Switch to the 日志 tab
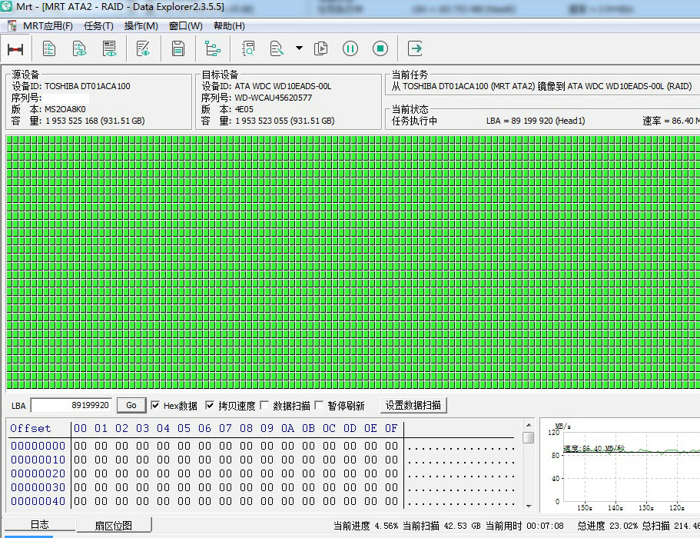 click(39, 525)
